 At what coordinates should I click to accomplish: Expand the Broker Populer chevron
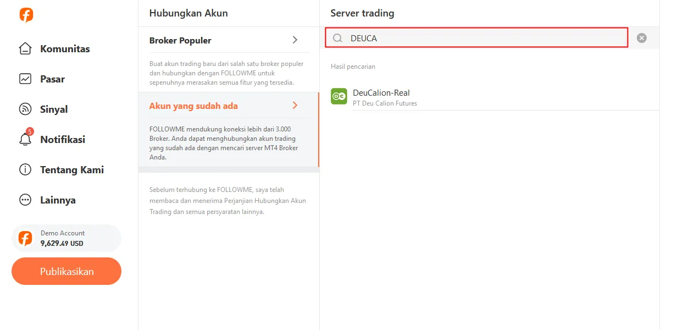tap(295, 40)
